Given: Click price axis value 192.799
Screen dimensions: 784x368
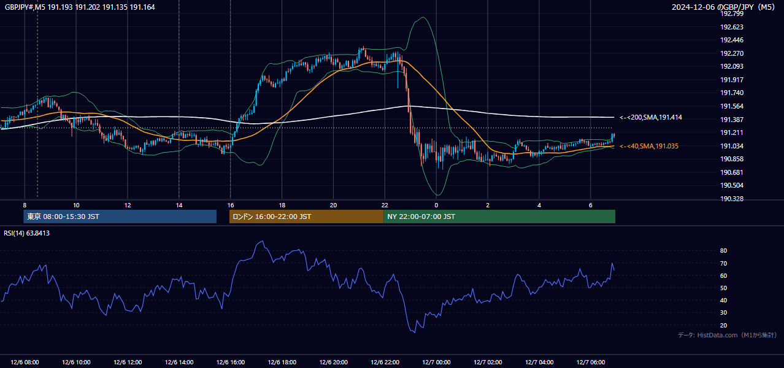Looking at the screenshot, I should 732,13.
